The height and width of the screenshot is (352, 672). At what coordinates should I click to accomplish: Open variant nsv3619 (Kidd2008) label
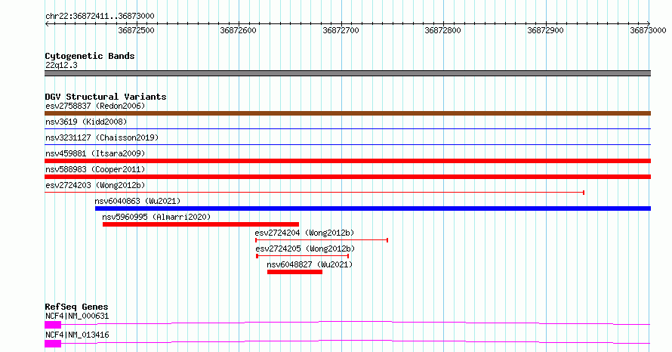[x=86, y=122]
